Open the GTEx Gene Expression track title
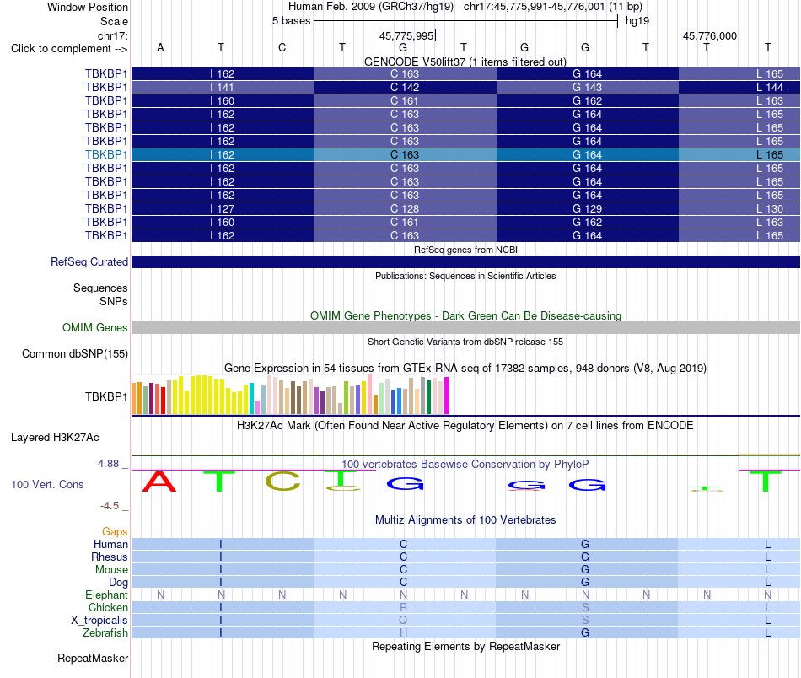Viewport: 801px width, 678px height. (465, 368)
